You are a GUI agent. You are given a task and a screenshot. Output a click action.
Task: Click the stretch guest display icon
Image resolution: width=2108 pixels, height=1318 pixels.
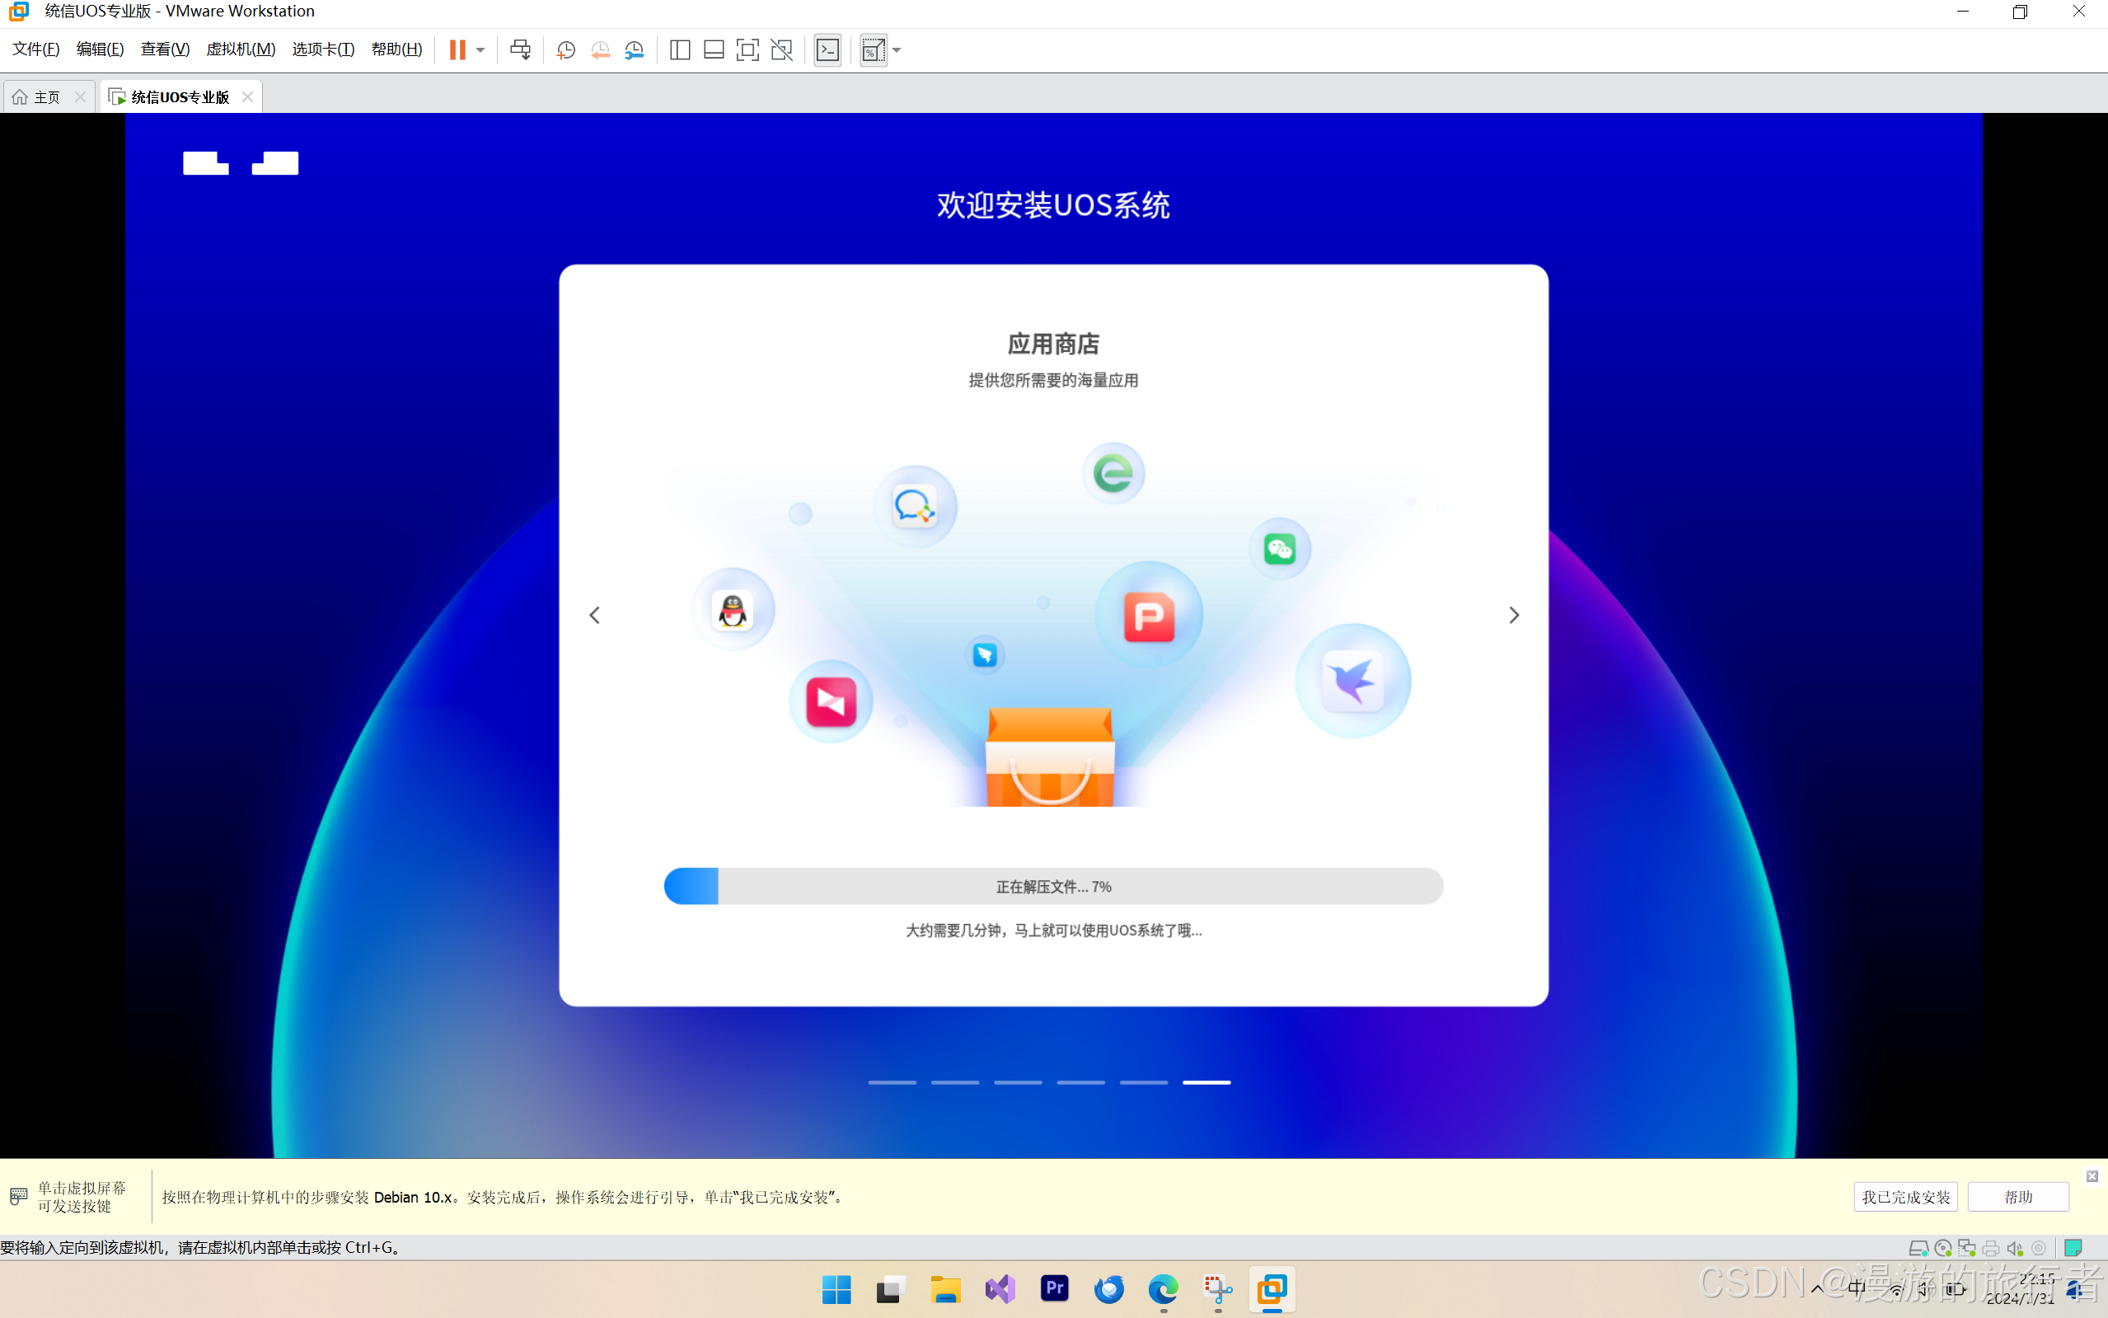[x=874, y=49]
